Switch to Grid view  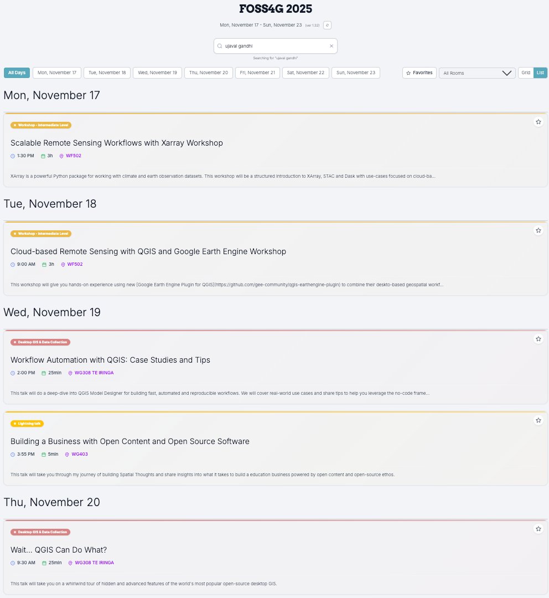(x=526, y=73)
